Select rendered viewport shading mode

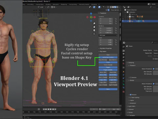point(117,7)
